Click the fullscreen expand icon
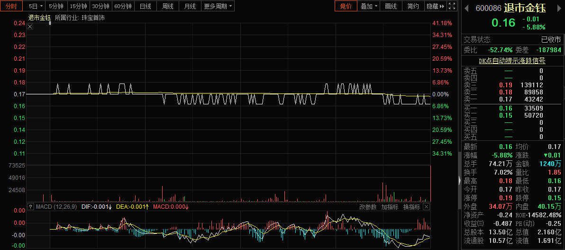This screenshot has width=565, height=250. pyautogui.click(x=452, y=6)
